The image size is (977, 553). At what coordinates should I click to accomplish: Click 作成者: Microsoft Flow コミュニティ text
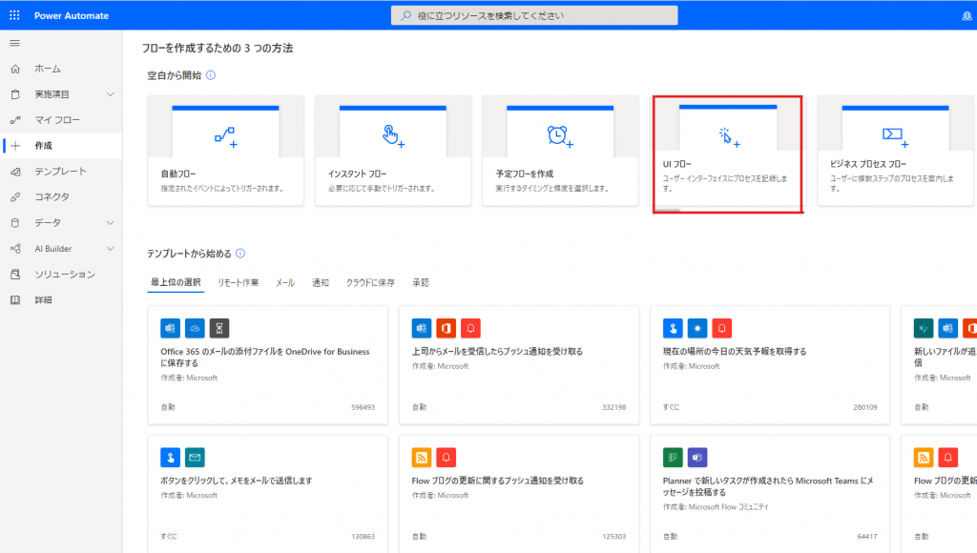(716, 507)
